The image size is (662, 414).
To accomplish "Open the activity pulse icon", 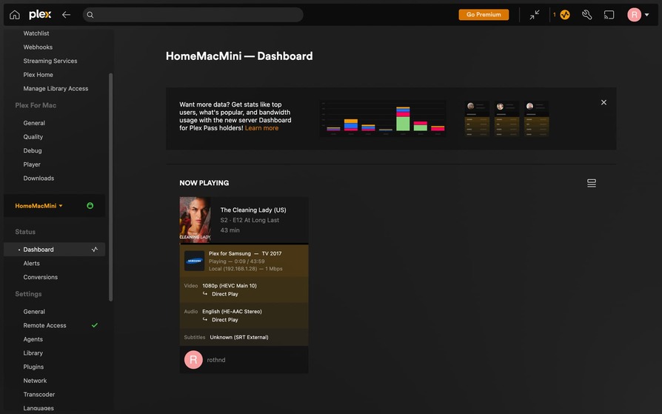I will [x=565, y=15].
